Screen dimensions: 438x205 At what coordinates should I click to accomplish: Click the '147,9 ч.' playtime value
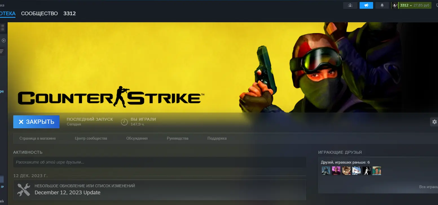tap(138, 124)
